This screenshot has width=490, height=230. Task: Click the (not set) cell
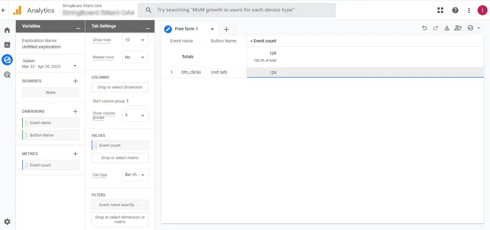(219, 72)
